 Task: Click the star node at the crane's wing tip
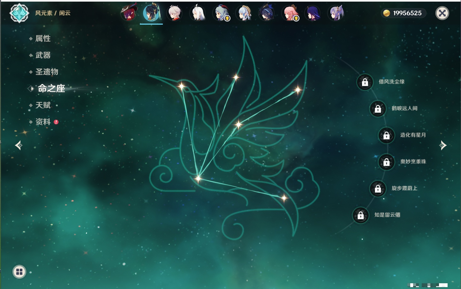[x=298, y=90]
